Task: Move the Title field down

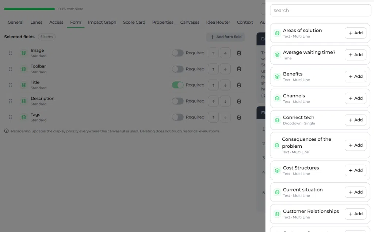Action: click(225, 85)
